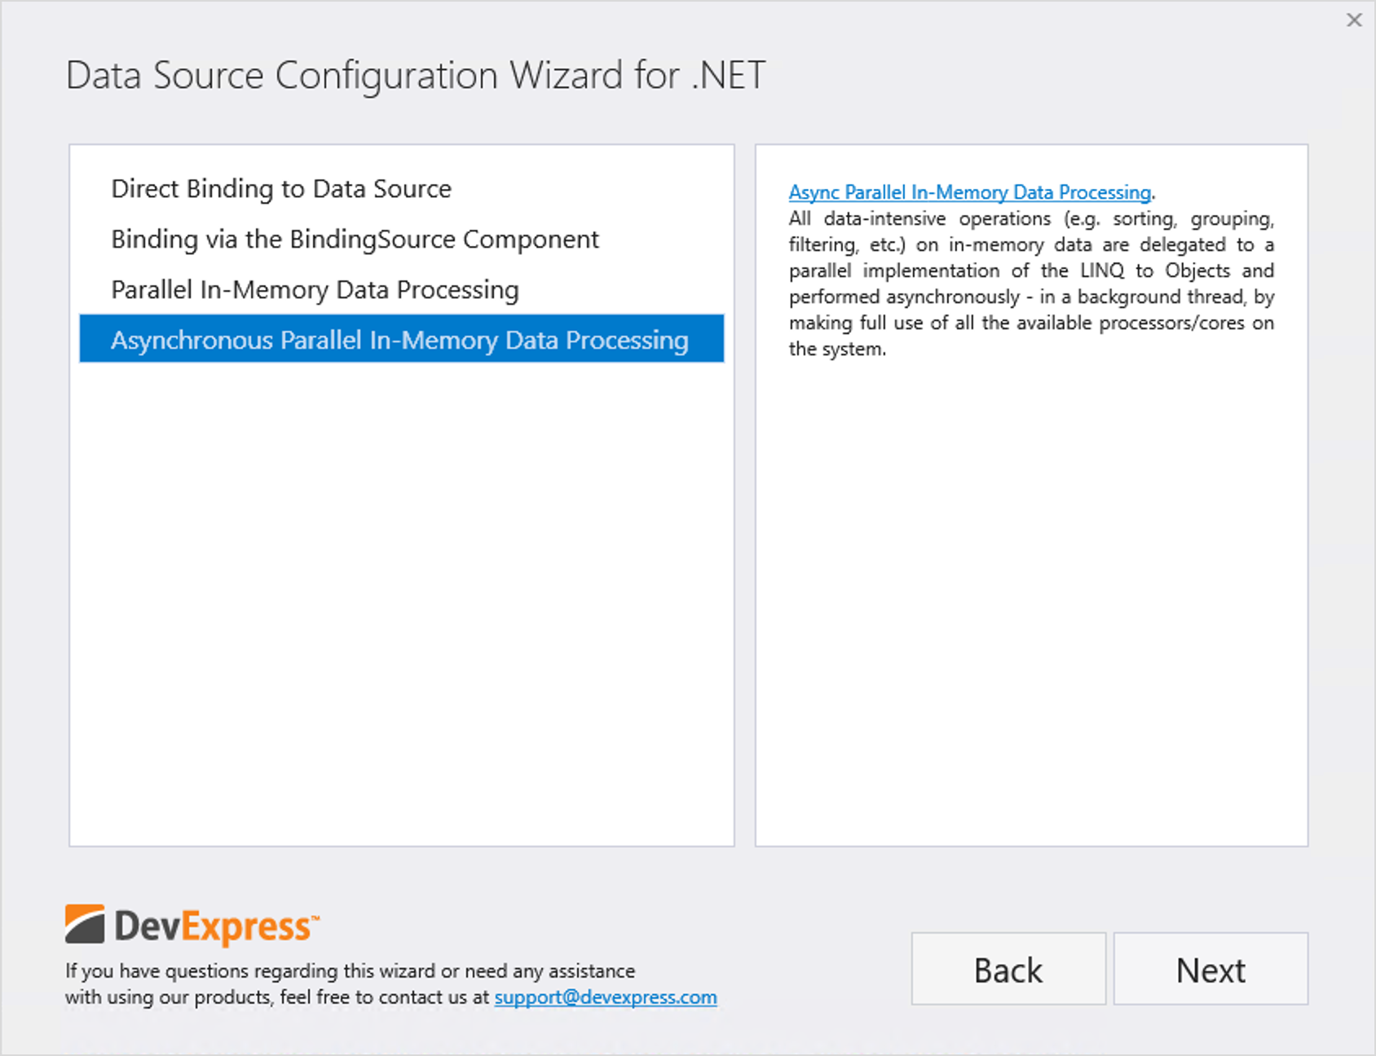
Task: Pick Parallel In-Memory Data Processing mode
Action: click(315, 290)
